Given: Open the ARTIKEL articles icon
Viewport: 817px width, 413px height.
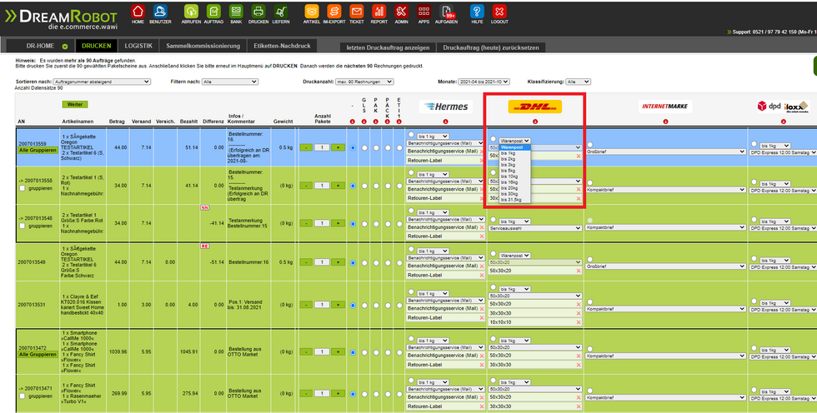Looking at the screenshot, I should (312, 11).
